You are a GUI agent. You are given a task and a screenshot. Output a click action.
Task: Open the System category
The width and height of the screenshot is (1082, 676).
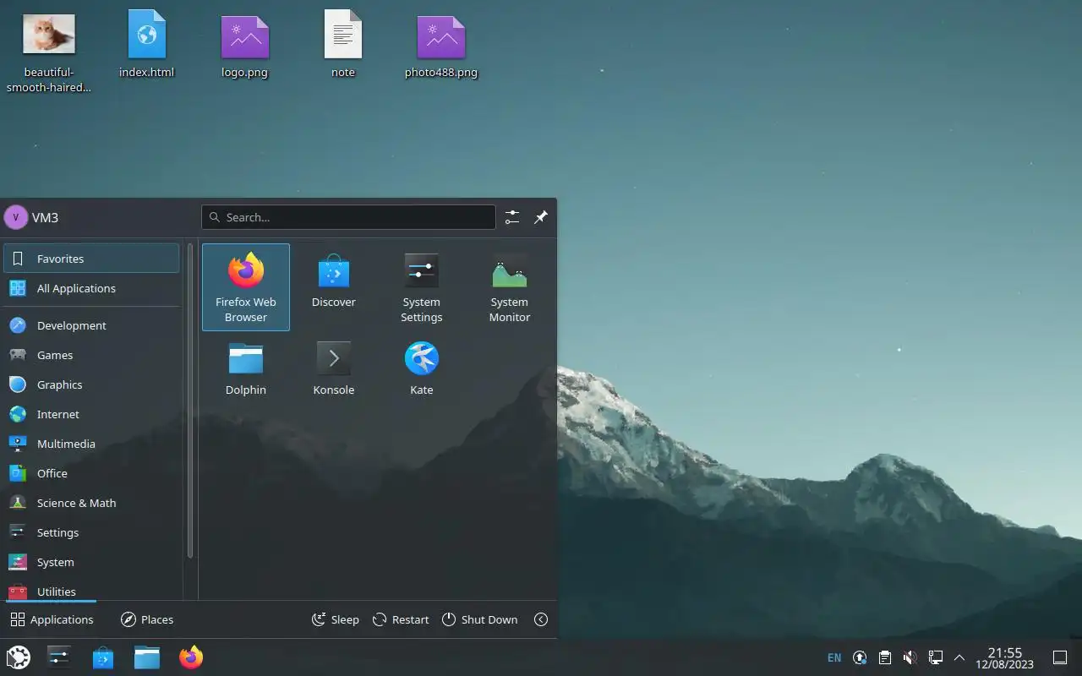[91, 562]
